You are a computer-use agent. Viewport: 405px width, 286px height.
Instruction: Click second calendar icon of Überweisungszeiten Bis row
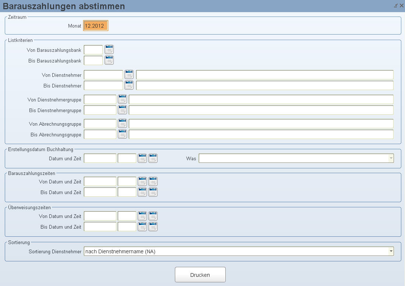coord(153,226)
